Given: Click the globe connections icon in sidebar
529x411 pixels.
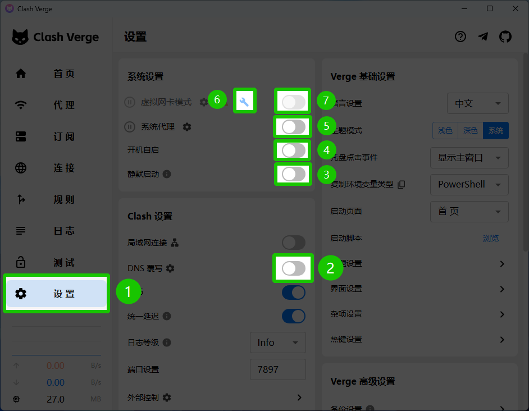Looking at the screenshot, I should pos(21,168).
